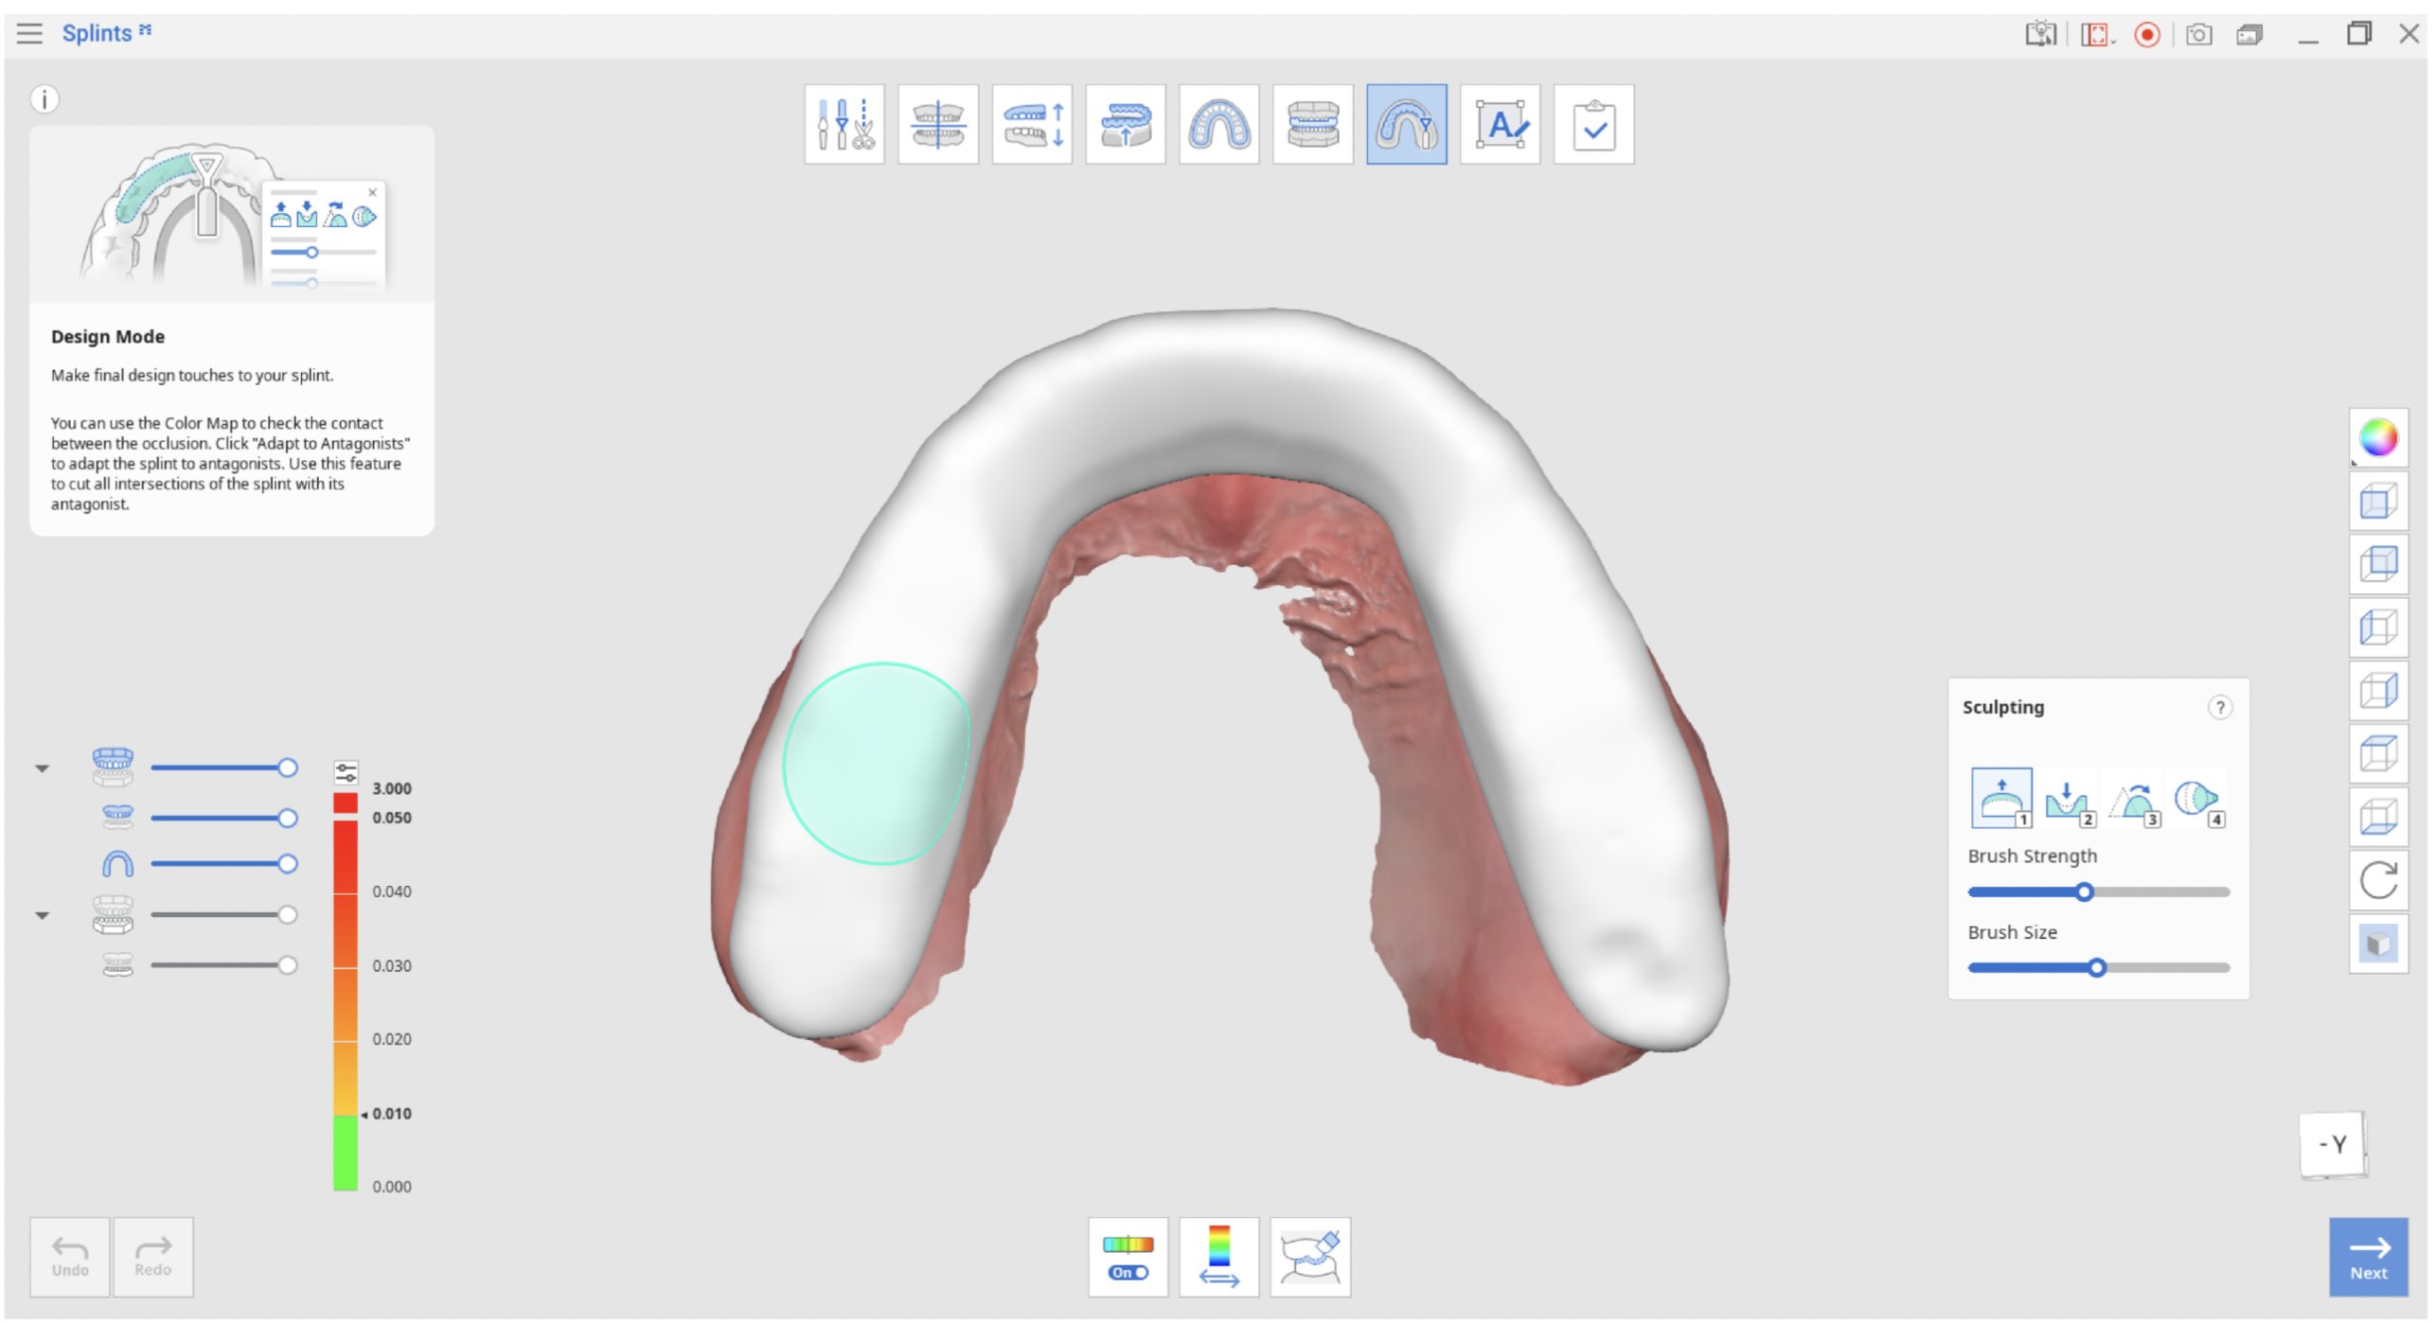Adjust the Brush Strength slider handle
This screenshot has width=2435, height=1323.
tap(2083, 892)
